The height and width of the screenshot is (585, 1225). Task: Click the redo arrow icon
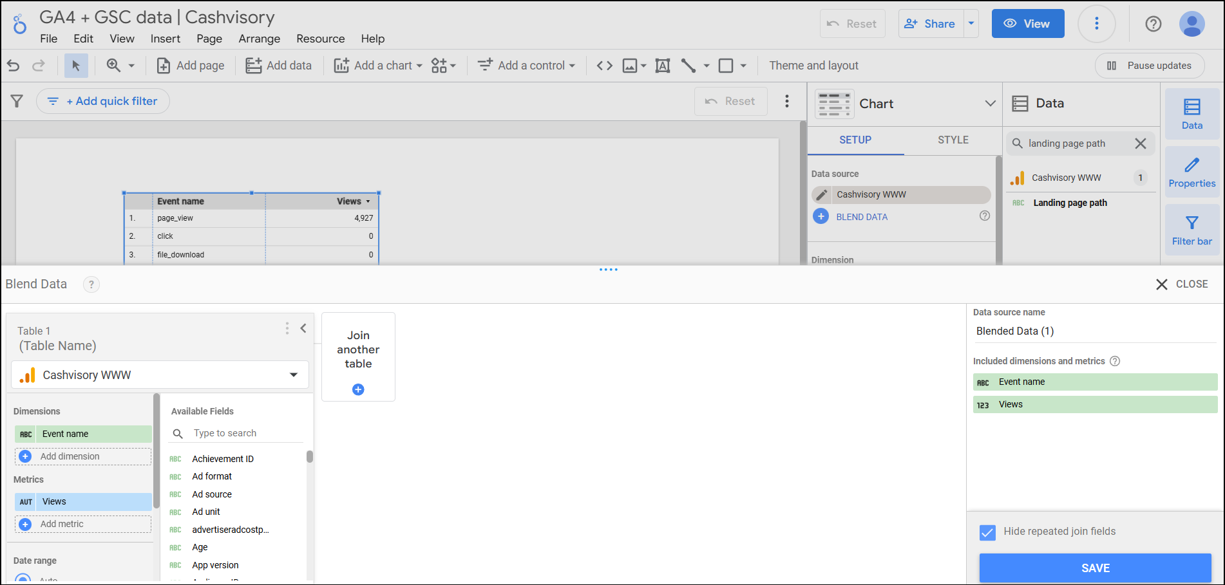coord(39,66)
